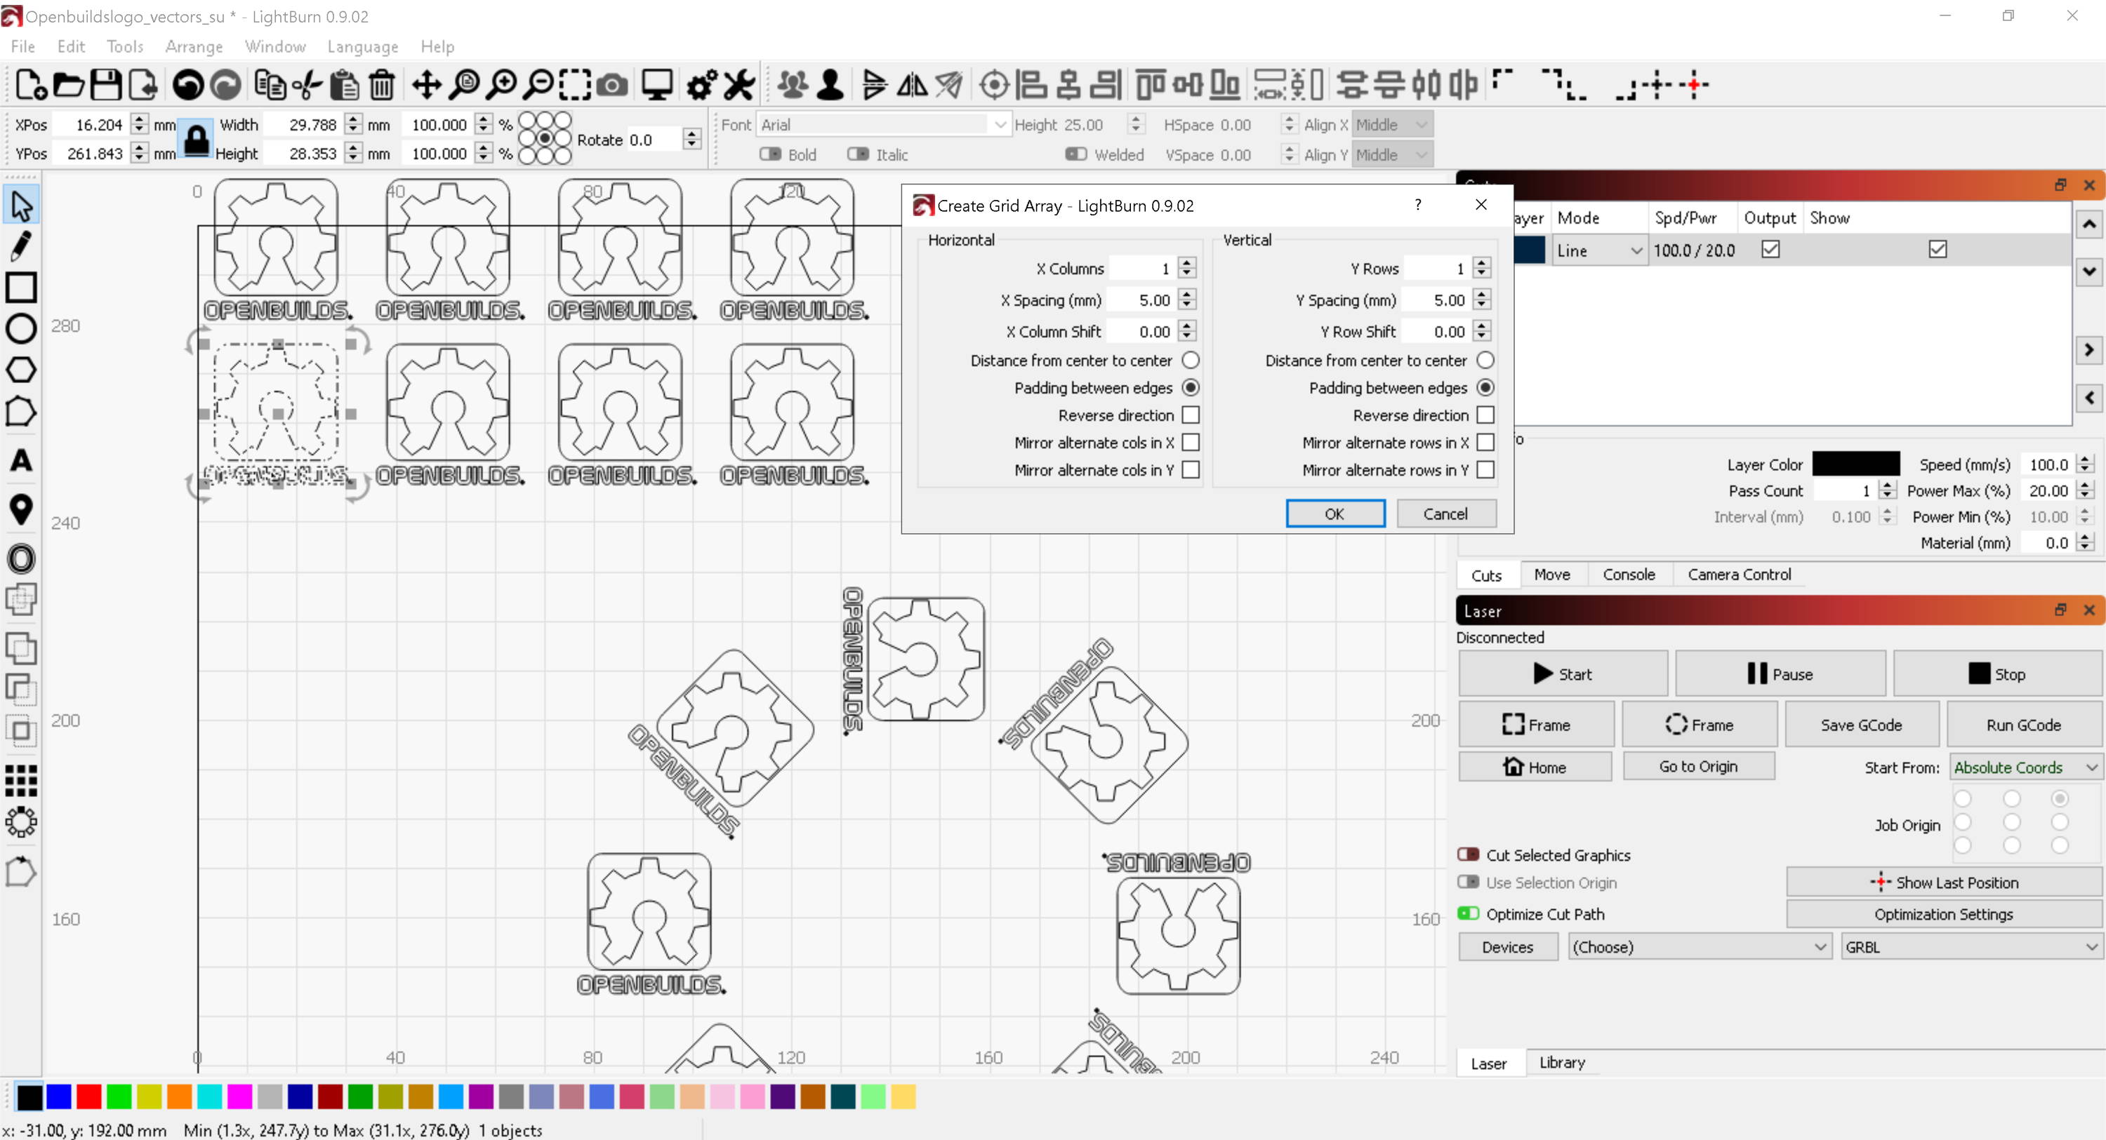Open the Align X Middle dropdown
The image size is (2106, 1140).
pyautogui.click(x=1392, y=125)
